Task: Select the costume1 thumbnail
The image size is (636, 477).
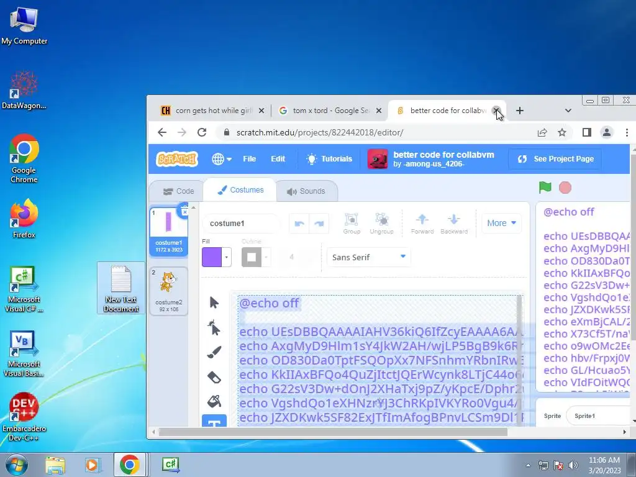Action: [169, 230]
